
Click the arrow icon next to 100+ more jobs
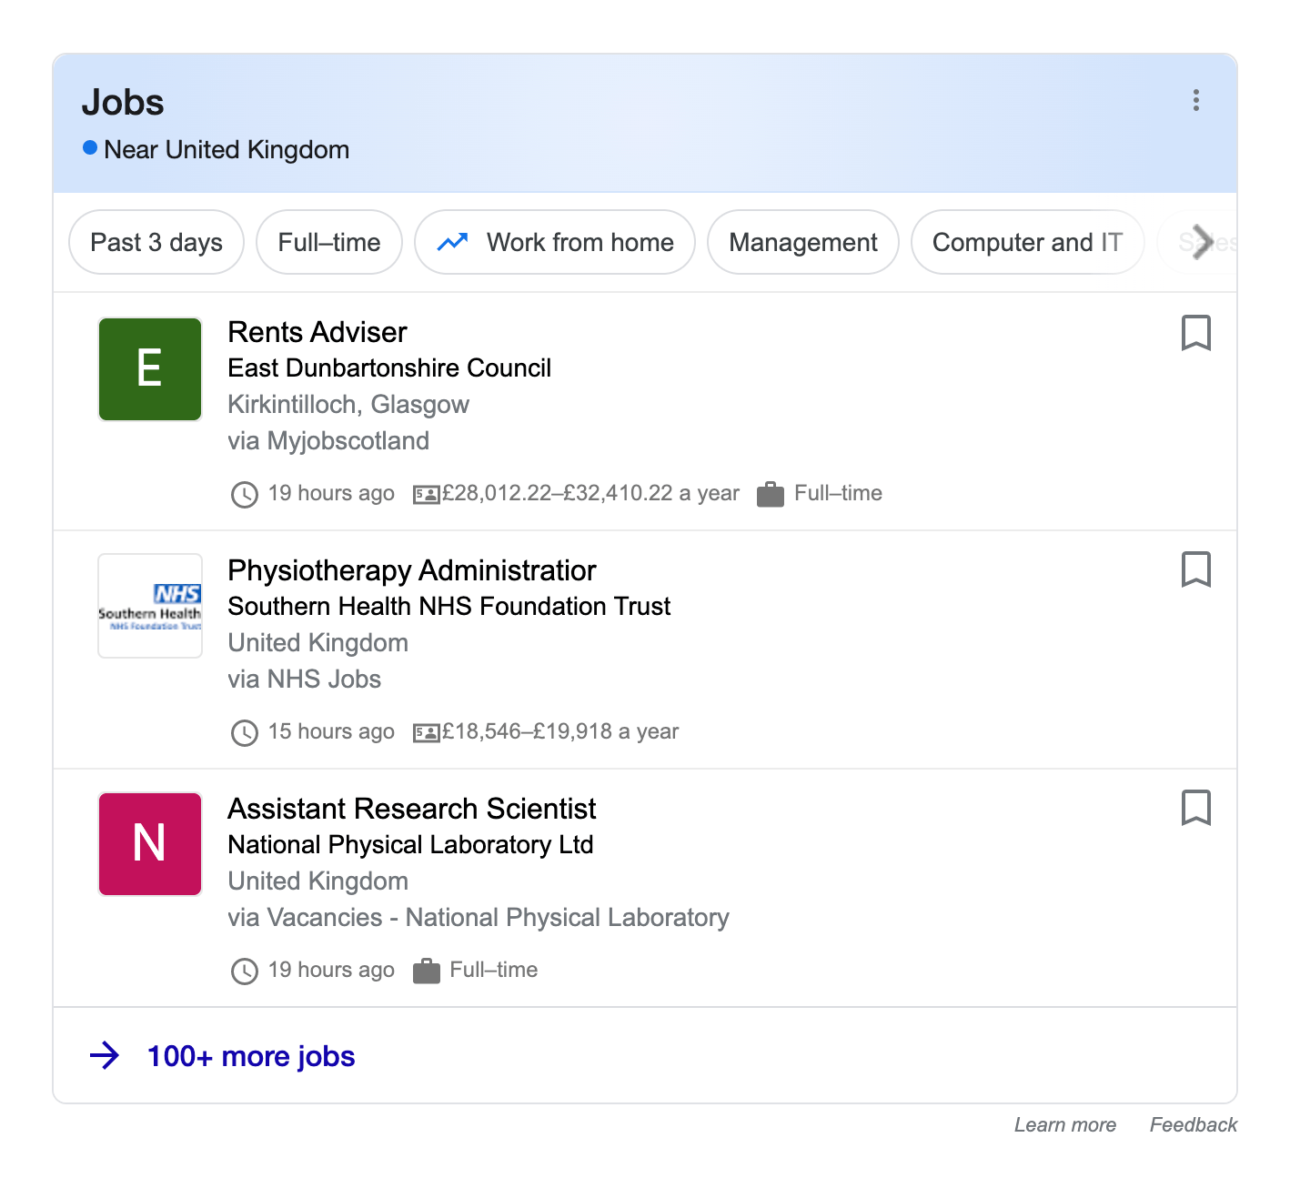106,1055
